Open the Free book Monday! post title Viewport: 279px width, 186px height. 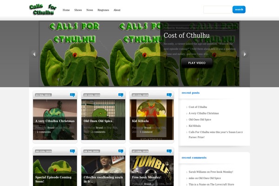pos(146,177)
